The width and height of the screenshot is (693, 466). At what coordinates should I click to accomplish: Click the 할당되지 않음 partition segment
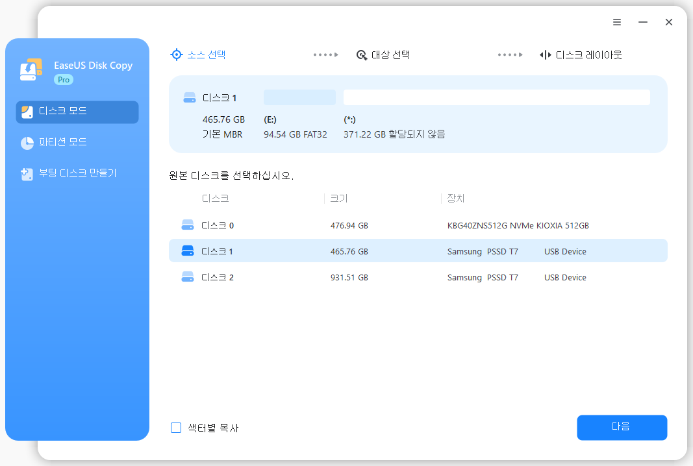click(496, 97)
